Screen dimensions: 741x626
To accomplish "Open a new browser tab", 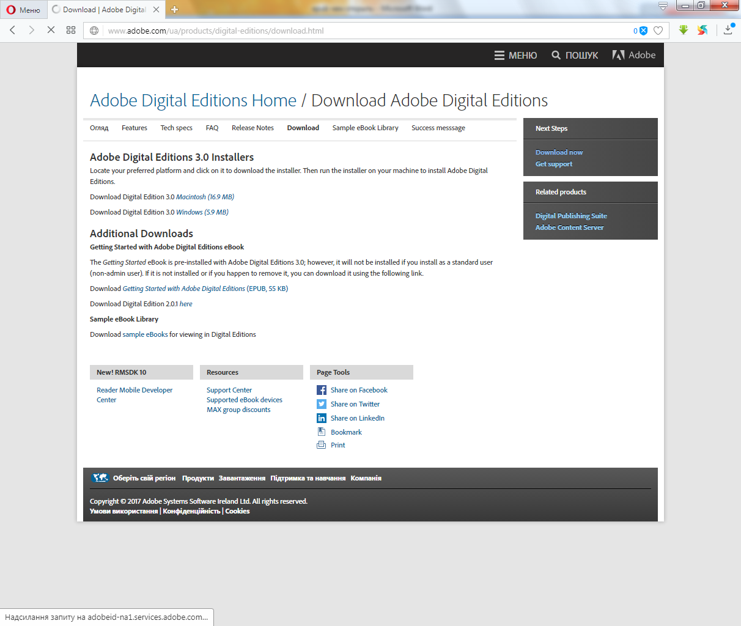I will click(x=174, y=9).
